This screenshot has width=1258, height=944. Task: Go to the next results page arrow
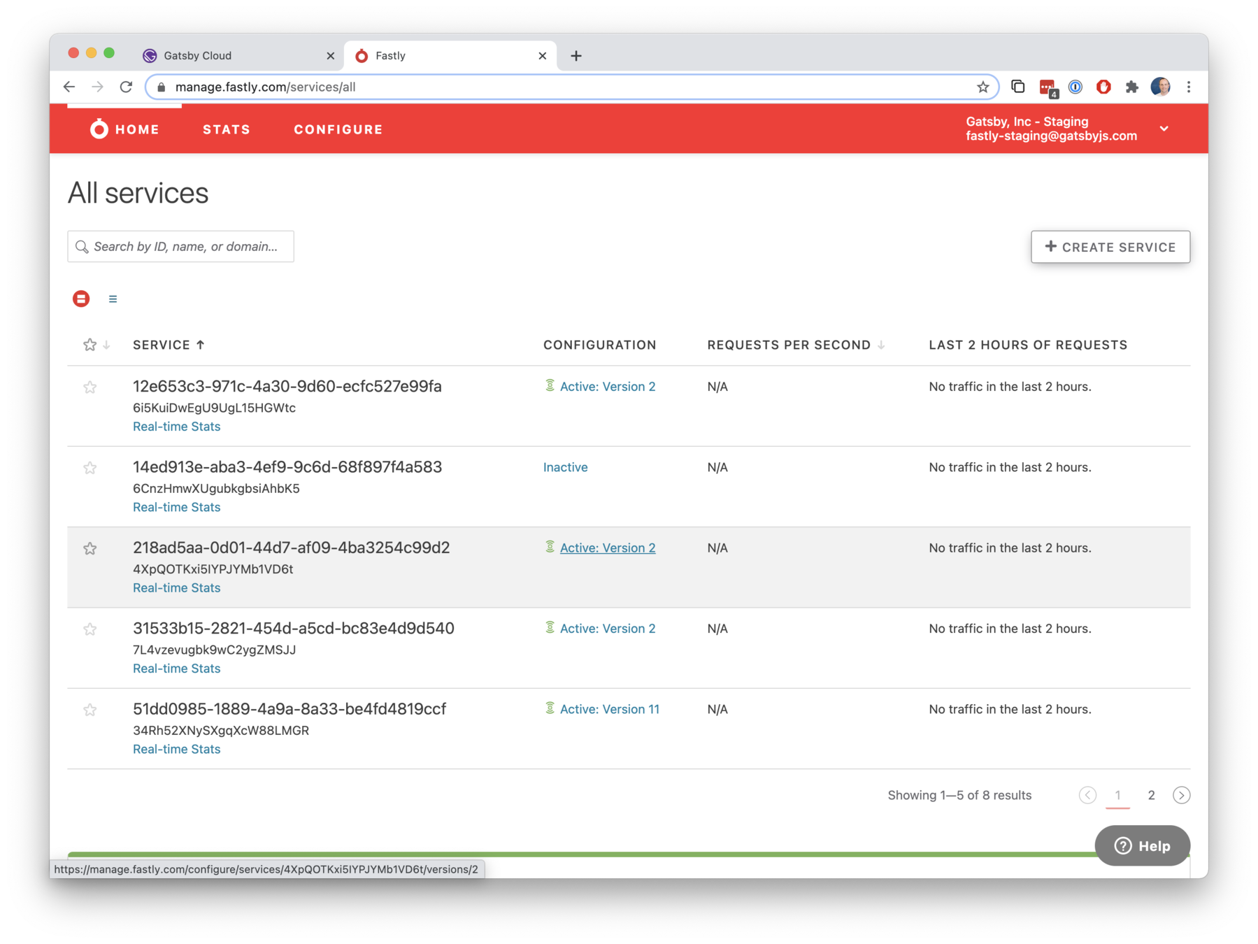click(1181, 795)
